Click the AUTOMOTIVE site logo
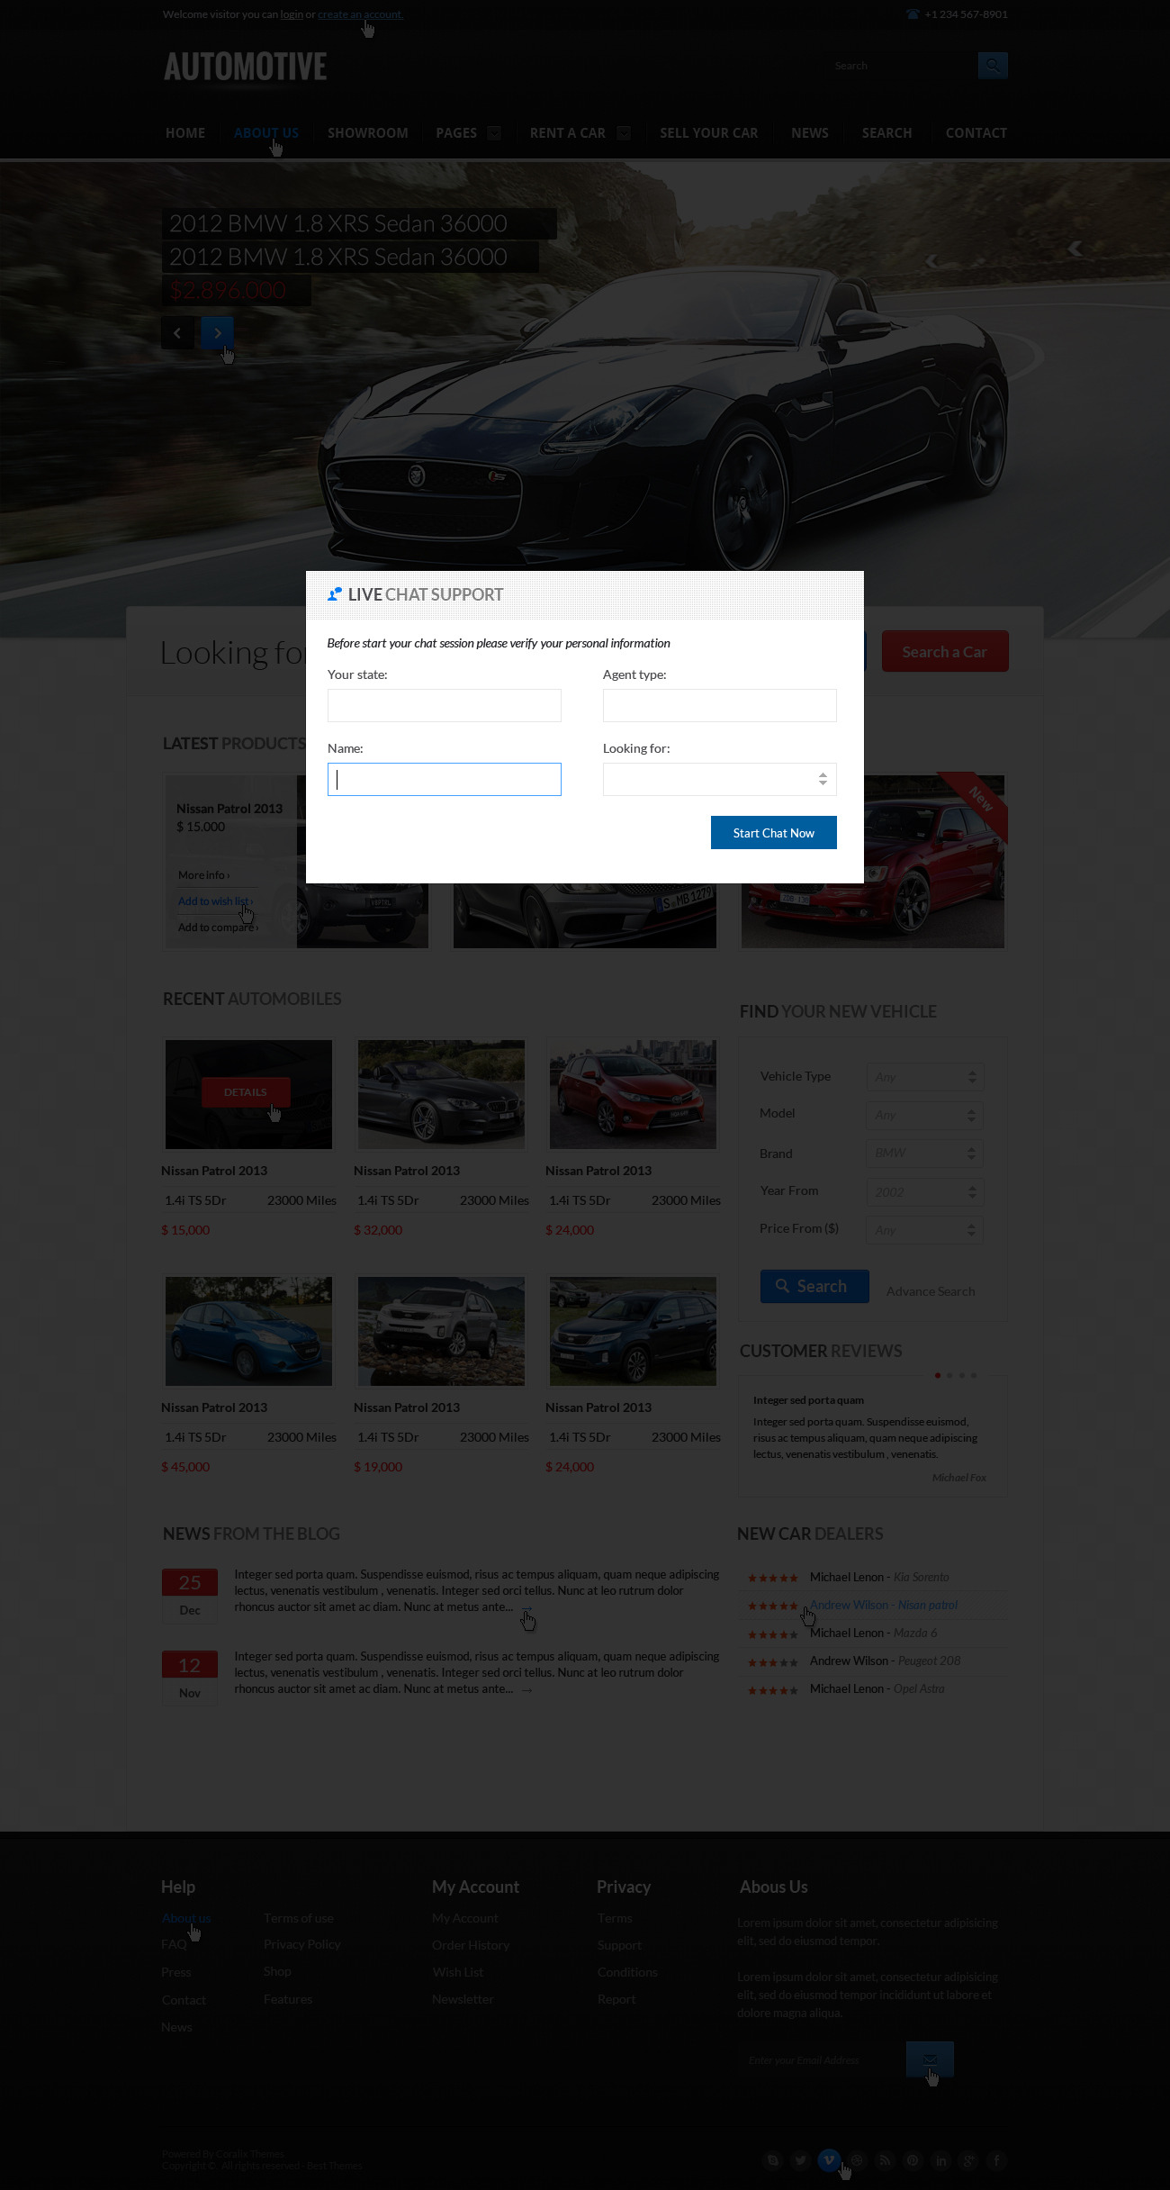This screenshot has height=2190, width=1170. coord(246,67)
